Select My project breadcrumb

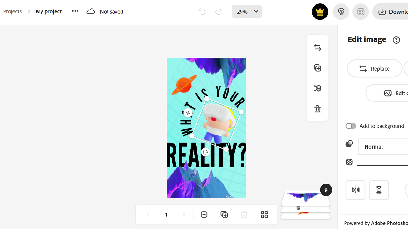coord(49,11)
